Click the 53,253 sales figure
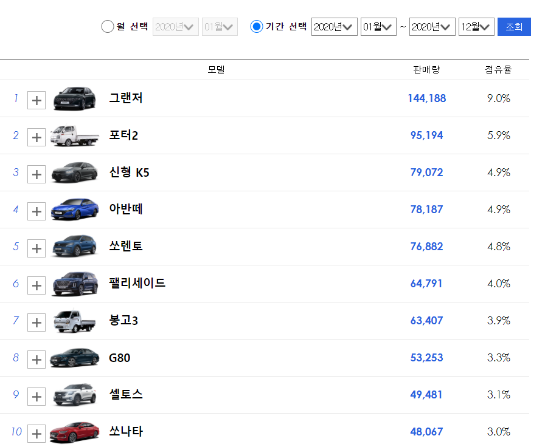Screen dimensions: 545x447 (x=427, y=358)
